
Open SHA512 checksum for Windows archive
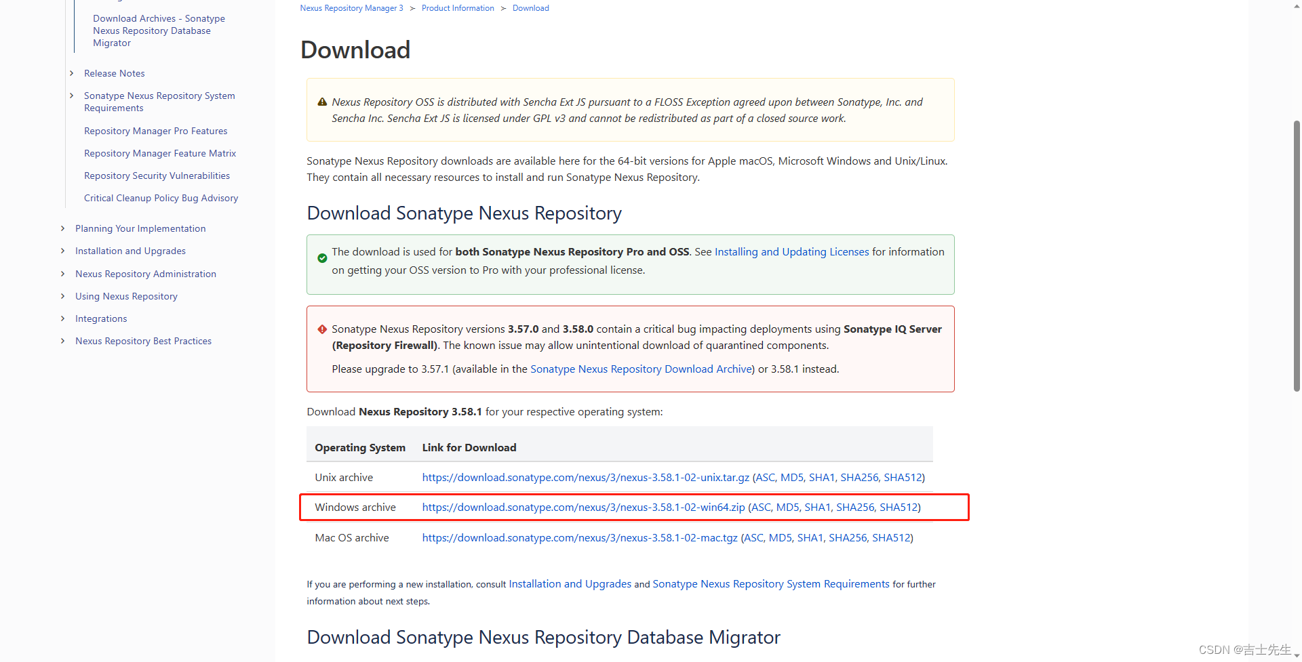899,507
